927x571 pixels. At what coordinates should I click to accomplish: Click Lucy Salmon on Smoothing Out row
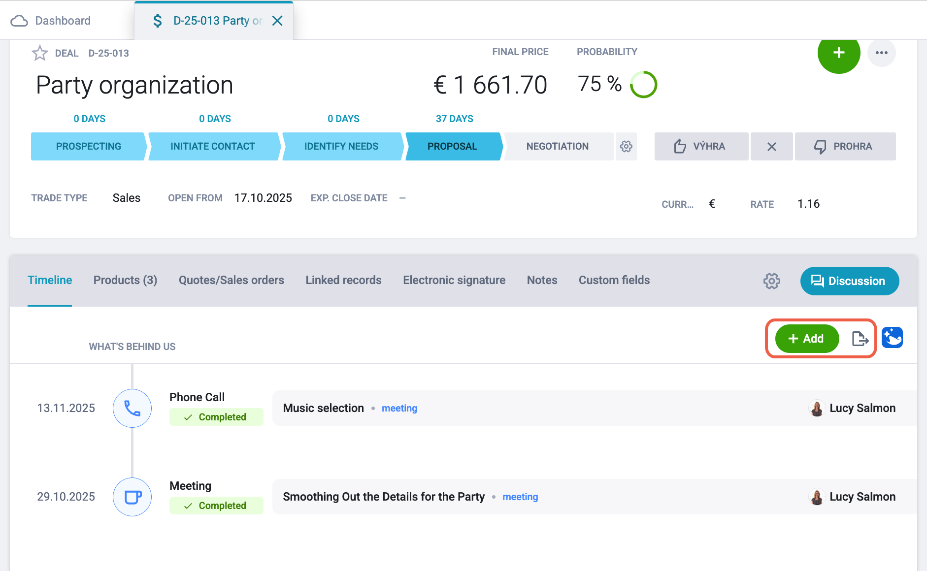852,497
